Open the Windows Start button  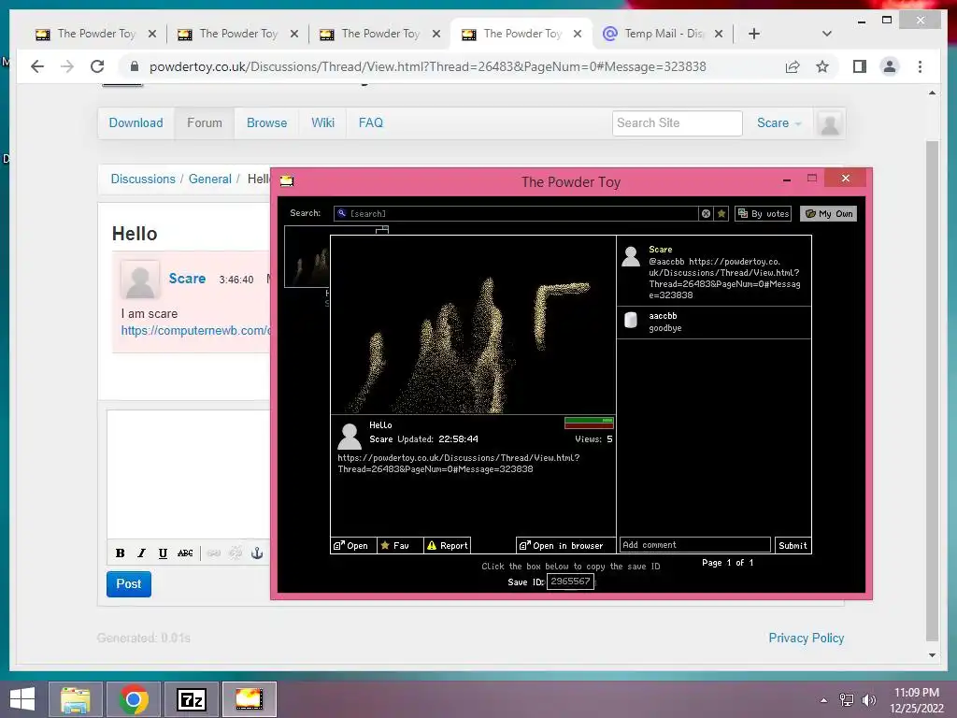[22, 699]
